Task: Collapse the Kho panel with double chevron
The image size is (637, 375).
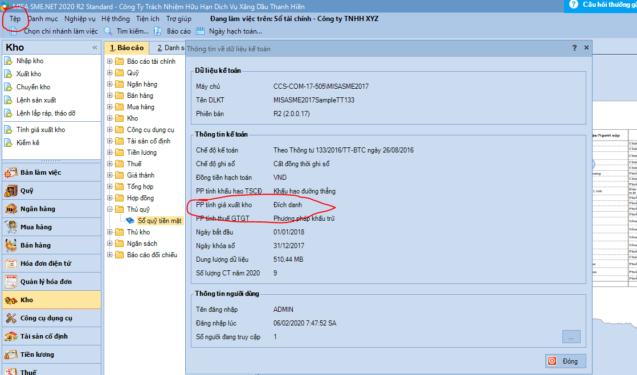Action: 95,48
